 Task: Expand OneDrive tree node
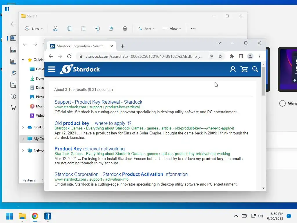click(x=23, y=127)
